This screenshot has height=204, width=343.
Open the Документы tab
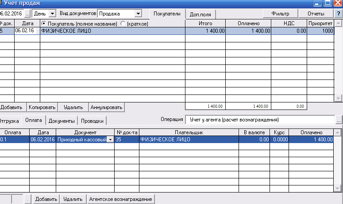62,121
